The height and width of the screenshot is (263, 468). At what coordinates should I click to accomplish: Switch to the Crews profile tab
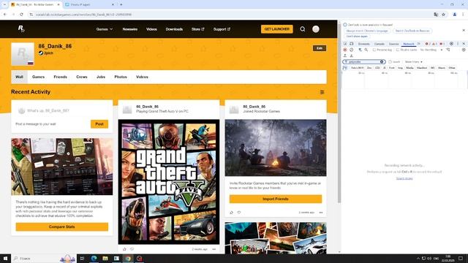click(81, 77)
